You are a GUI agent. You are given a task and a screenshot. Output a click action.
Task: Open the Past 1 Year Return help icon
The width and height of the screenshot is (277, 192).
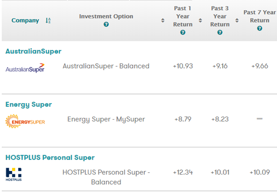(x=183, y=33)
